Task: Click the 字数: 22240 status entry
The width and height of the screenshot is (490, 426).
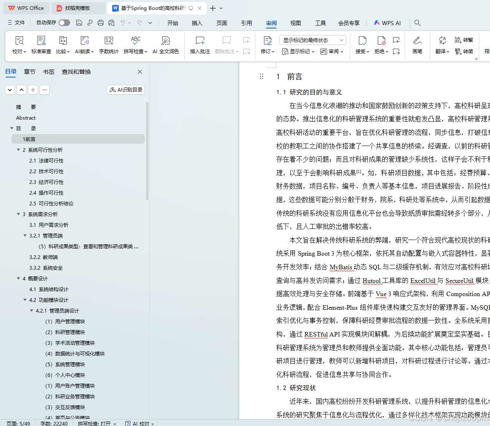Action: [x=54, y=423]
